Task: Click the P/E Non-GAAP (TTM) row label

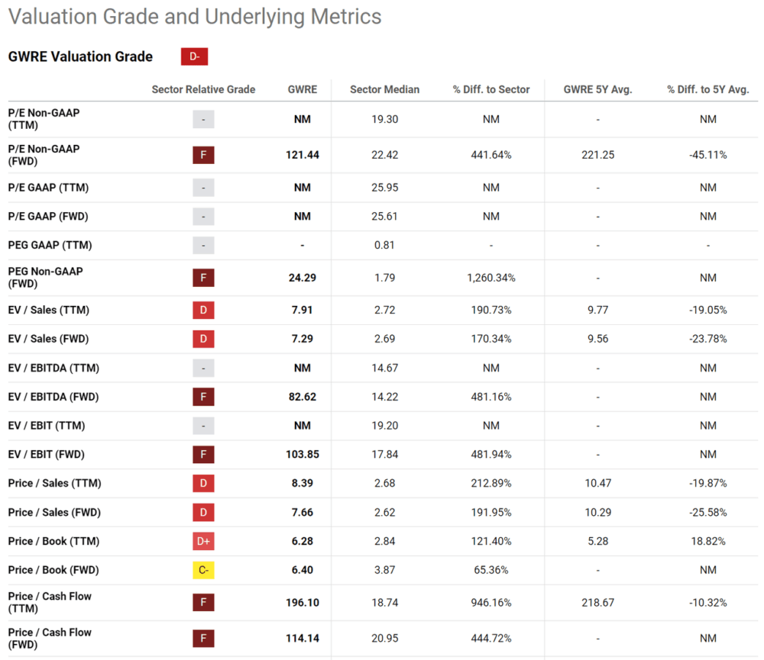Action: (x=44, y=119)
